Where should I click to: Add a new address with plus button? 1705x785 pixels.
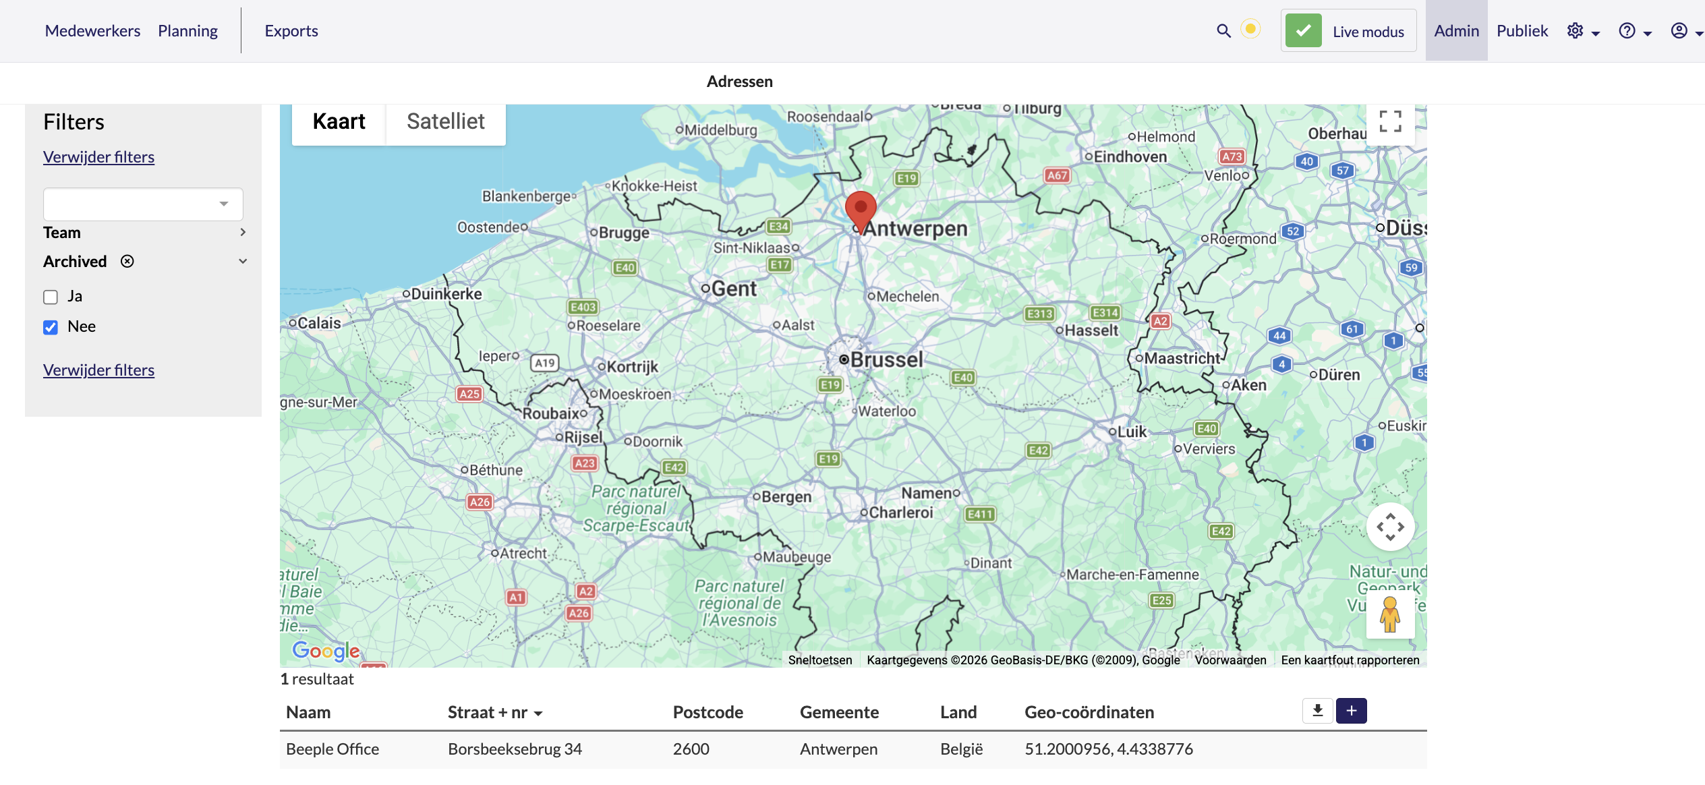[1352, 711]
